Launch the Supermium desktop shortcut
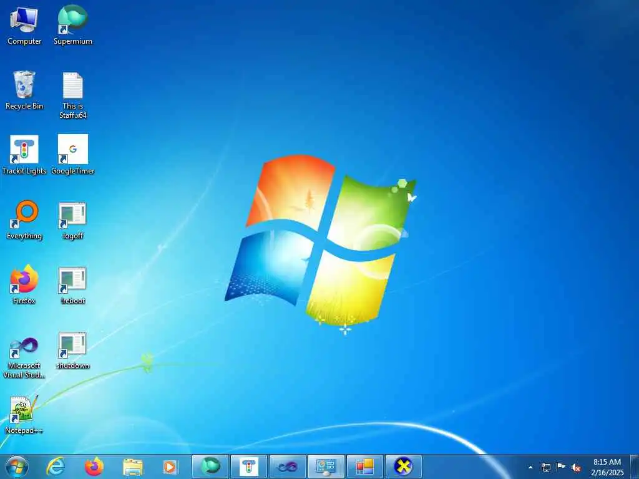Screen dimensions: 639x479 72,26
